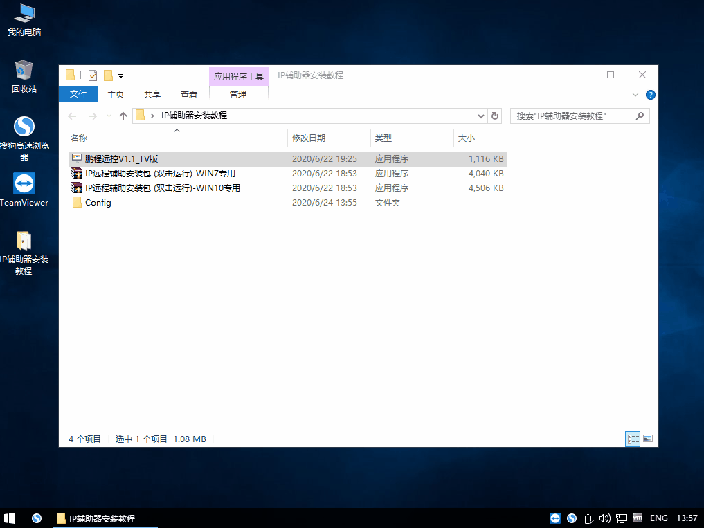Click the 应用程序工具 contextual tab header
Screen dimensions: 704x528
pos(238,76)
